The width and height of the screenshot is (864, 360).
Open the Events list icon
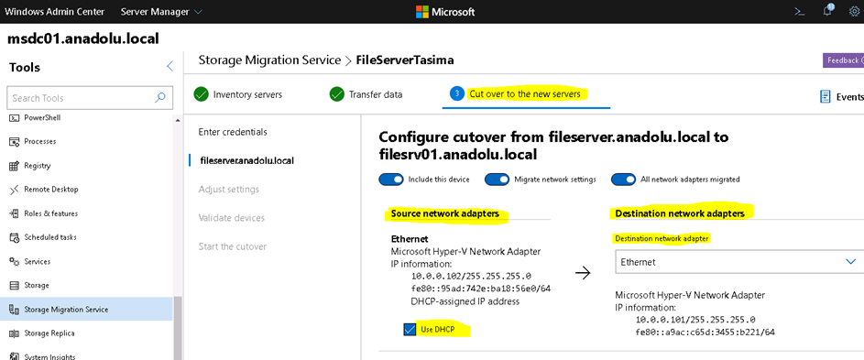(x=825, y=97)
